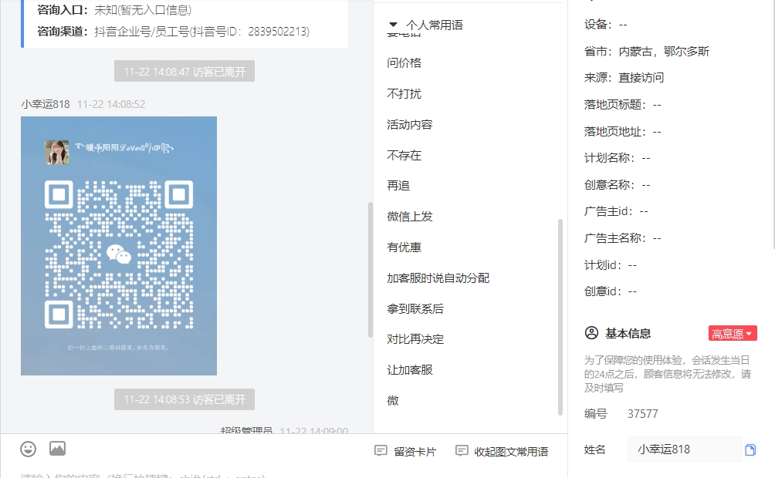Viewport: 775px width, 478px height.
Task: Click the 14:08:47 访客已离开 notice
Action: tap(184, 72)
